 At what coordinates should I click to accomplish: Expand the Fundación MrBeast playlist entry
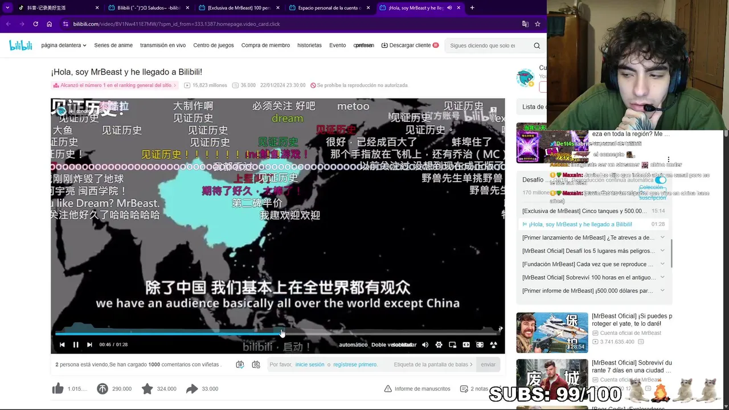662,264
